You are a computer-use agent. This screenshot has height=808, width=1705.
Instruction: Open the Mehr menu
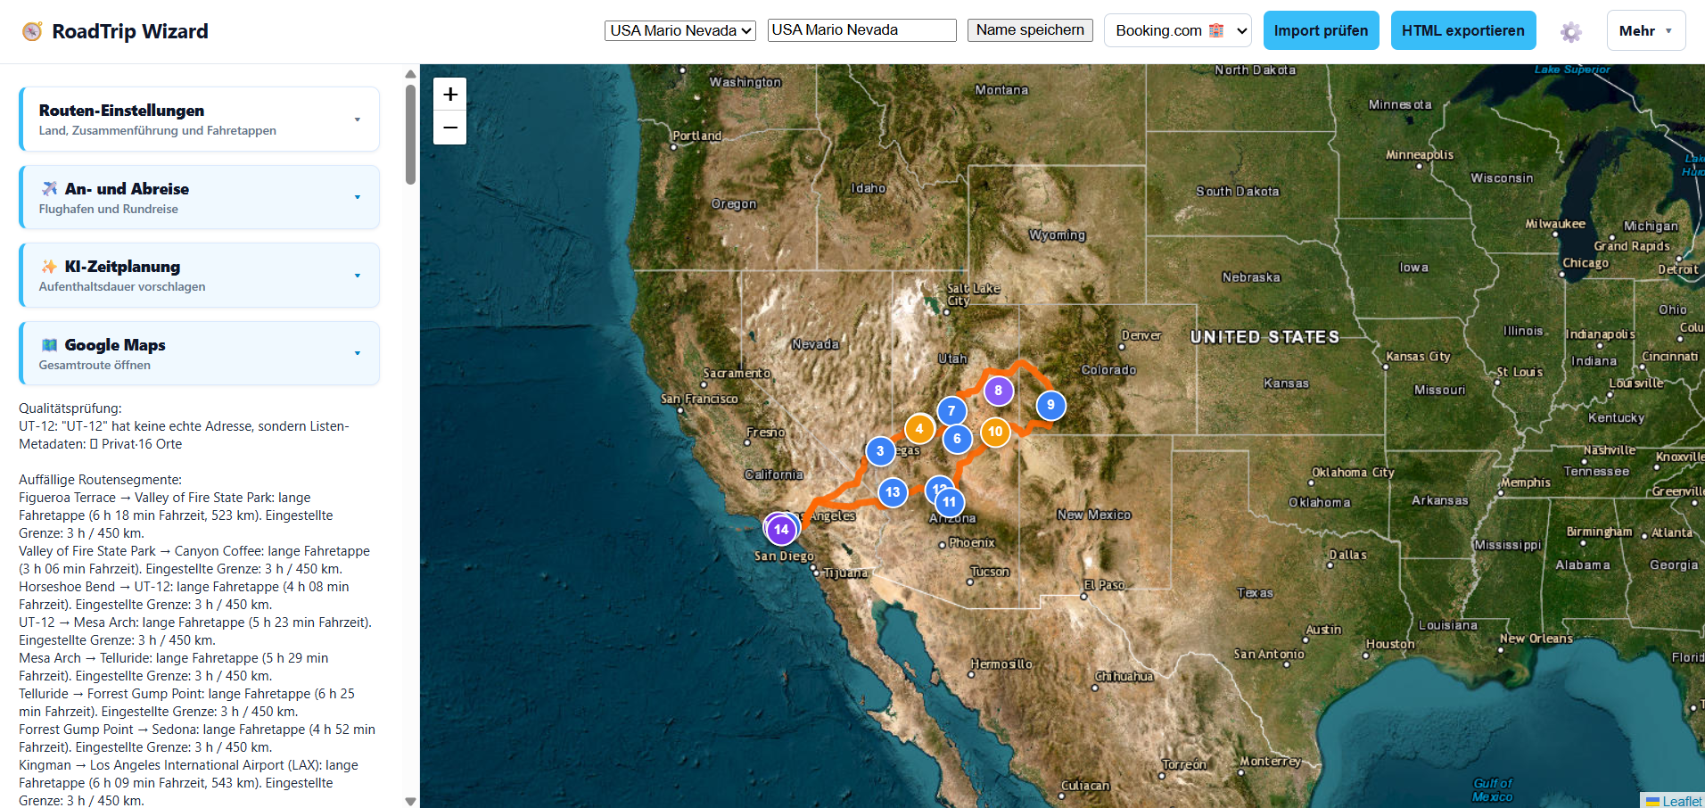[x=1646, y=30]
